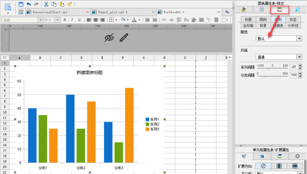The image size is (307, 174).
Task: Click the font color A icon
Action: point(134,20)
